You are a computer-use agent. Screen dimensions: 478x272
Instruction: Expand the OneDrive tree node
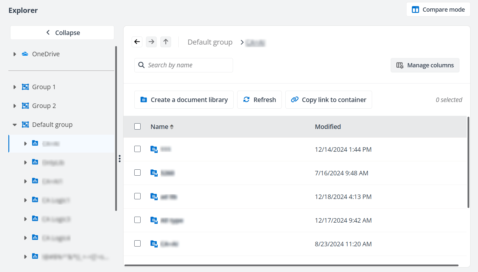click(x=15, y=54)
